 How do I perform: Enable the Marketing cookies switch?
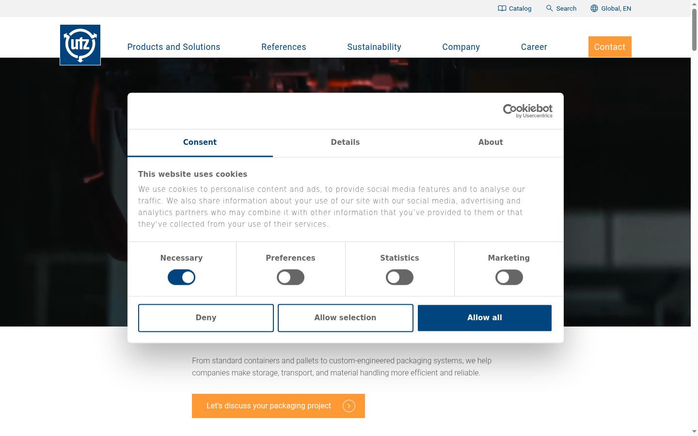(x=509, y=277)
